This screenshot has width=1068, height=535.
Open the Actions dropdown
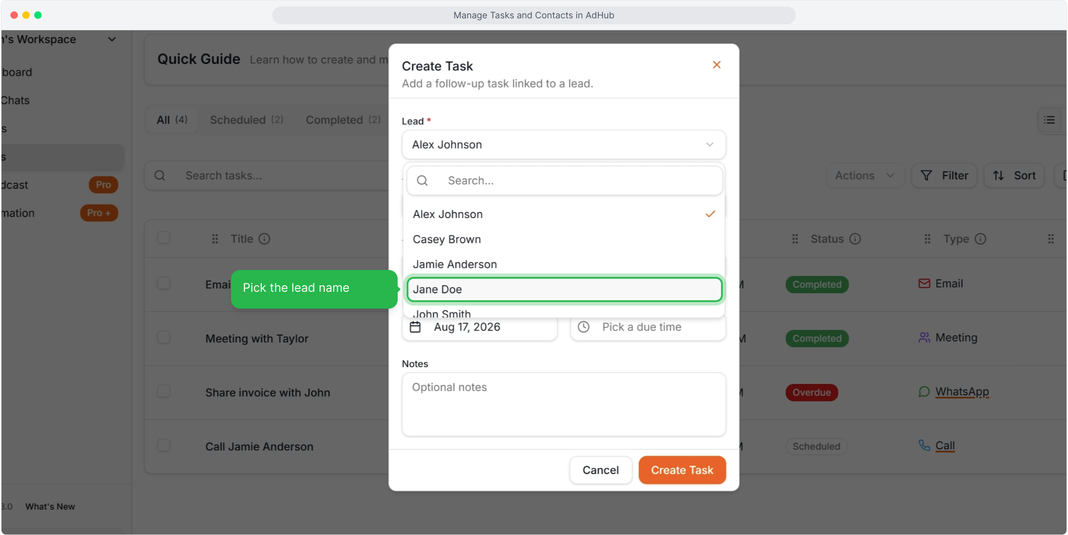[x=864, y=175]
